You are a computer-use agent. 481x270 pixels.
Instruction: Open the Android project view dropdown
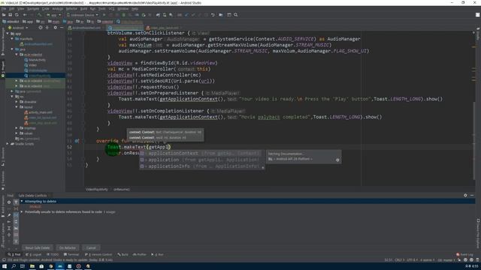[18, 28]
